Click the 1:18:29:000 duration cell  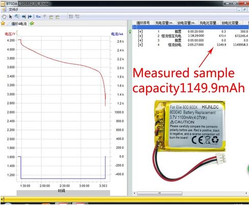196,36
